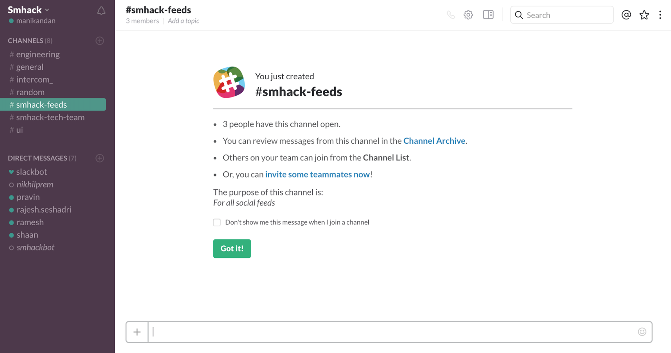Click the Add a topic field
The height and width of the screenshot is (353, 671).
click(x=183, y=21)
